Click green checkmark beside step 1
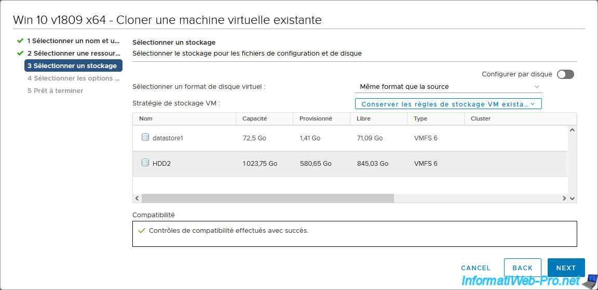Image resolution: width=598 pixels, height=290 pixels. [x=20, y=41]
